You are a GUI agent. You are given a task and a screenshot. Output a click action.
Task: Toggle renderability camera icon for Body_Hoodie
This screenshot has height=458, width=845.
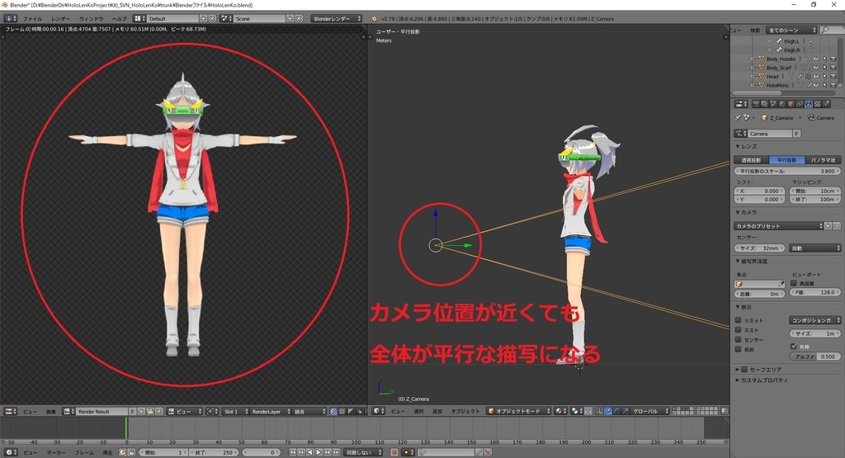pyautogui.click(x=833, y=59)
